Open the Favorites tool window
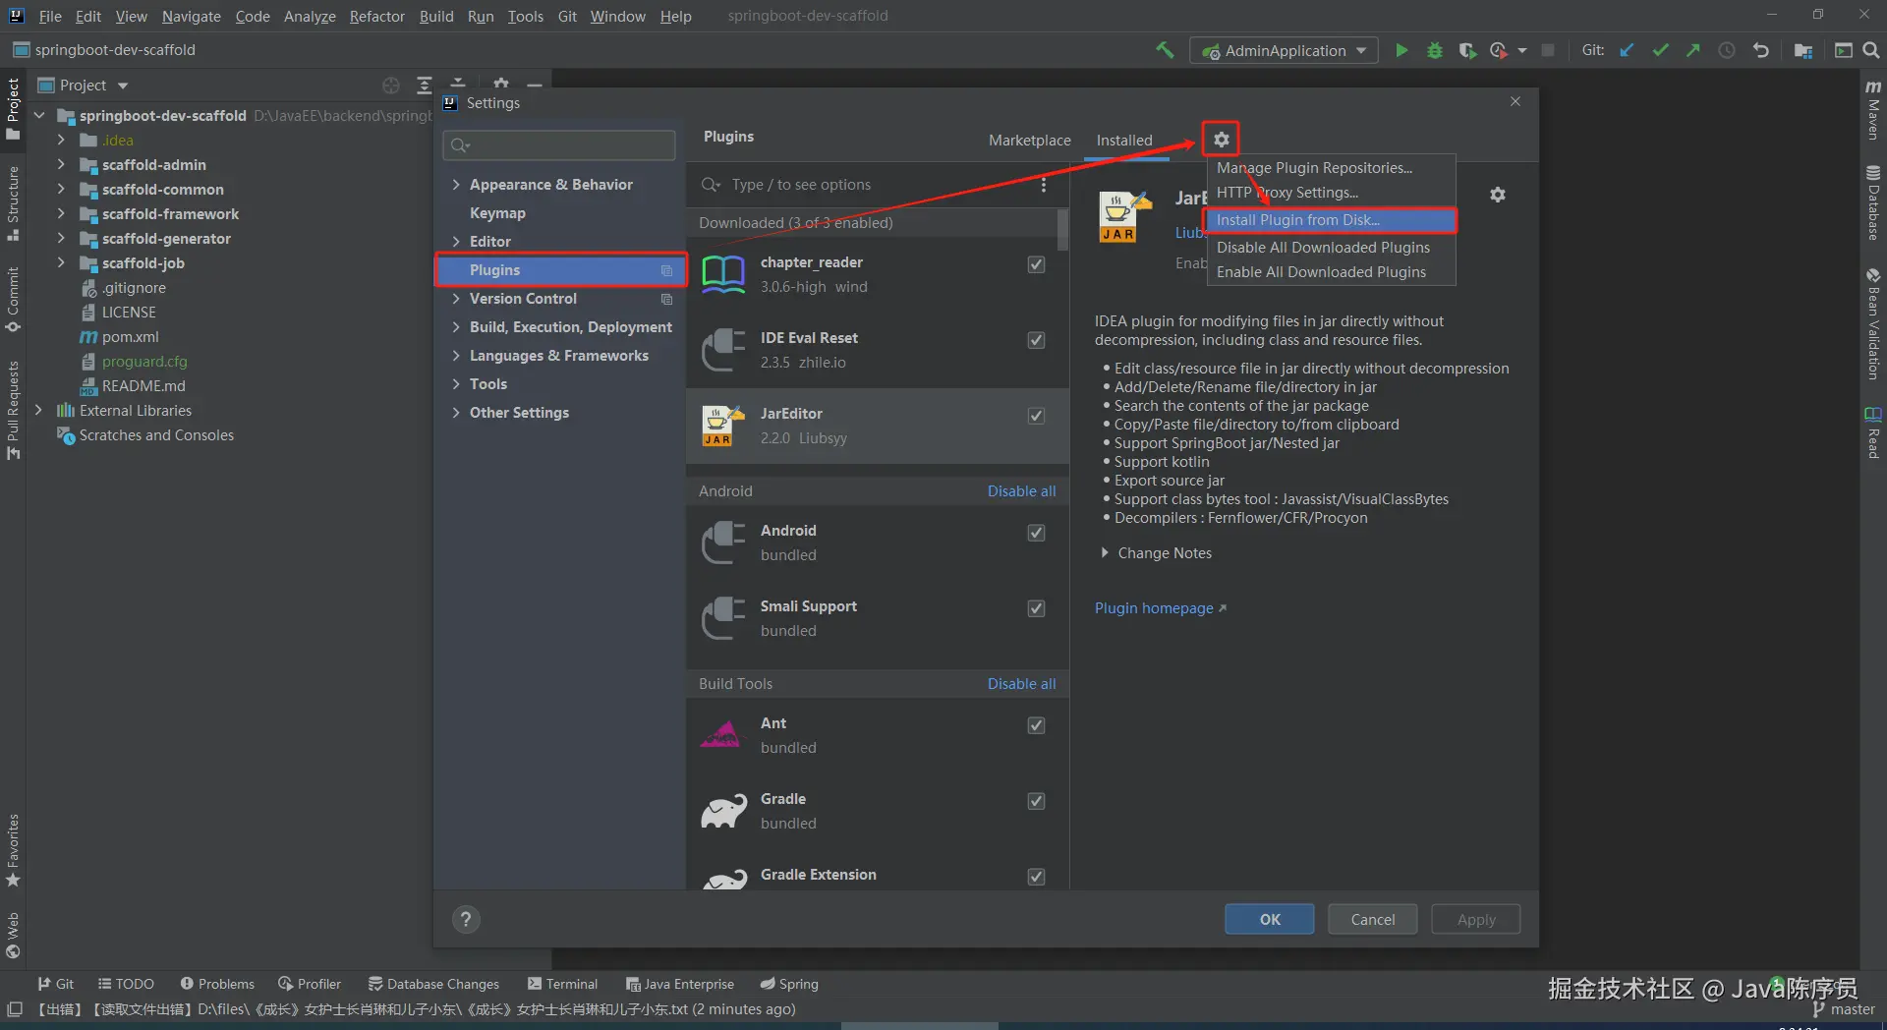Image resolution: width=1887 pixels, height=1030 pixels. click(x=13, y=850)
